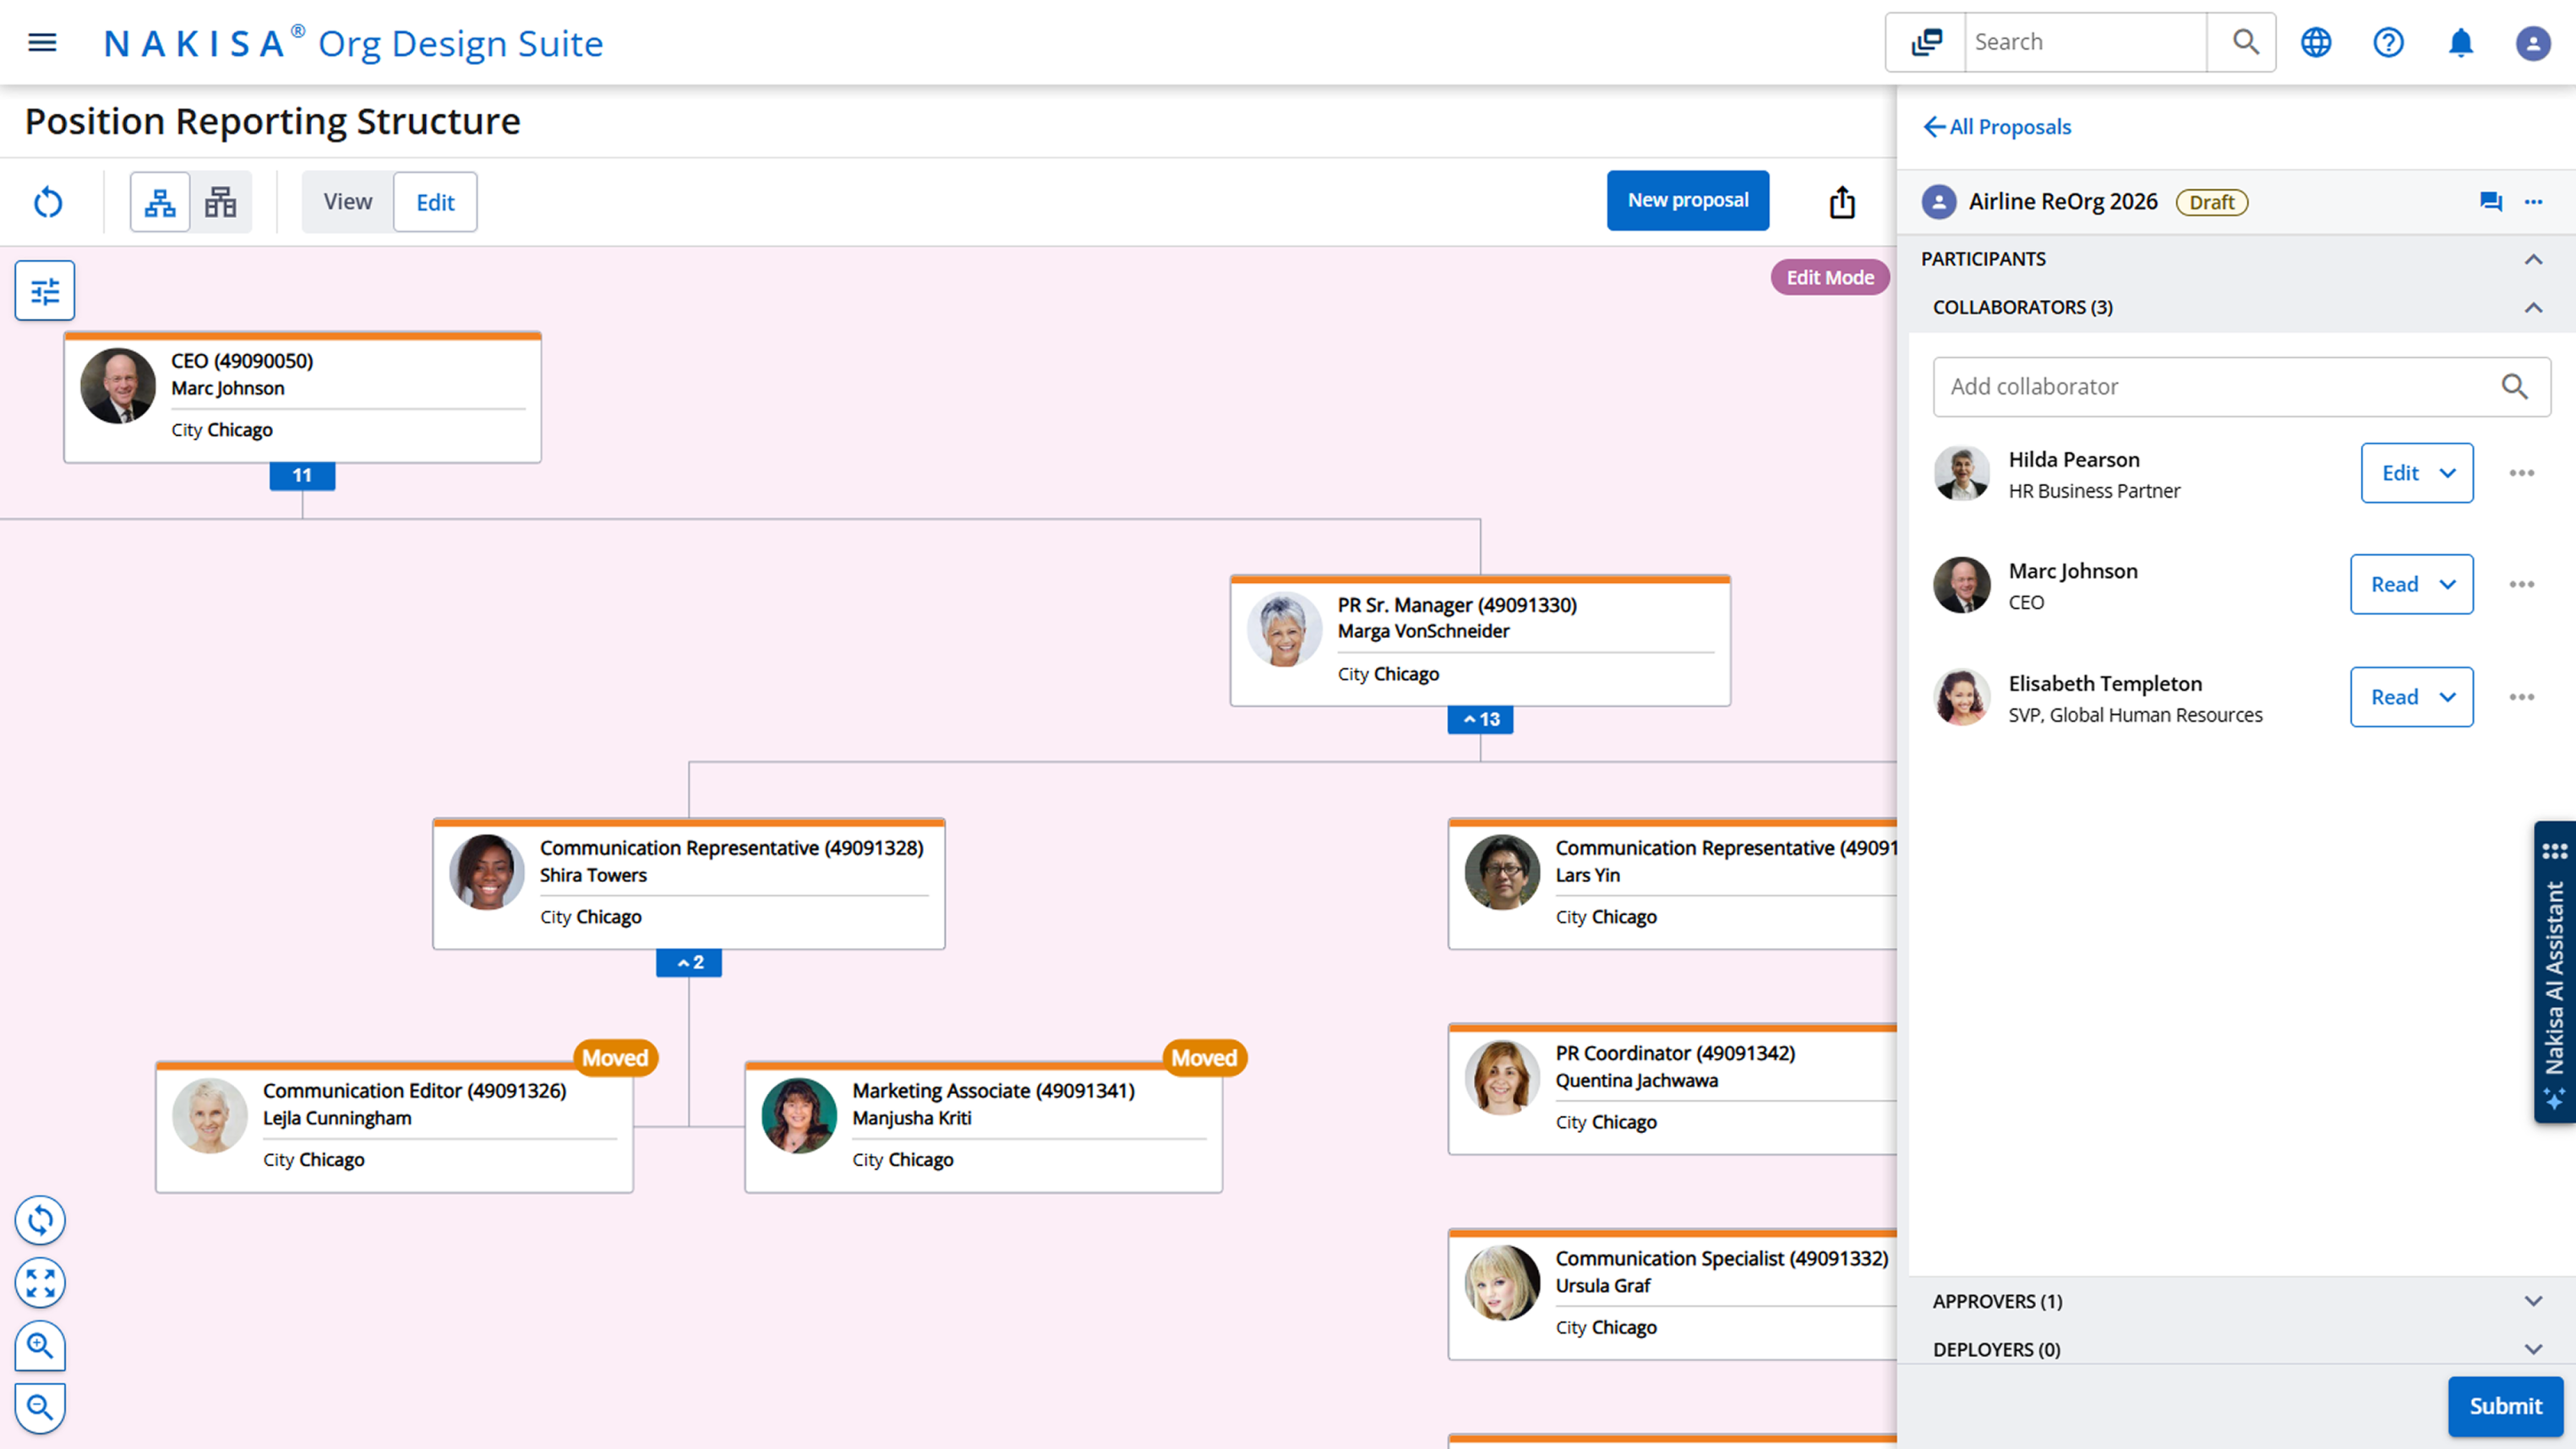Open Elisabeth Templeton's Read permission dropdown
Viewport: 2576px width, 1449px height.
tap(2411, 697)
